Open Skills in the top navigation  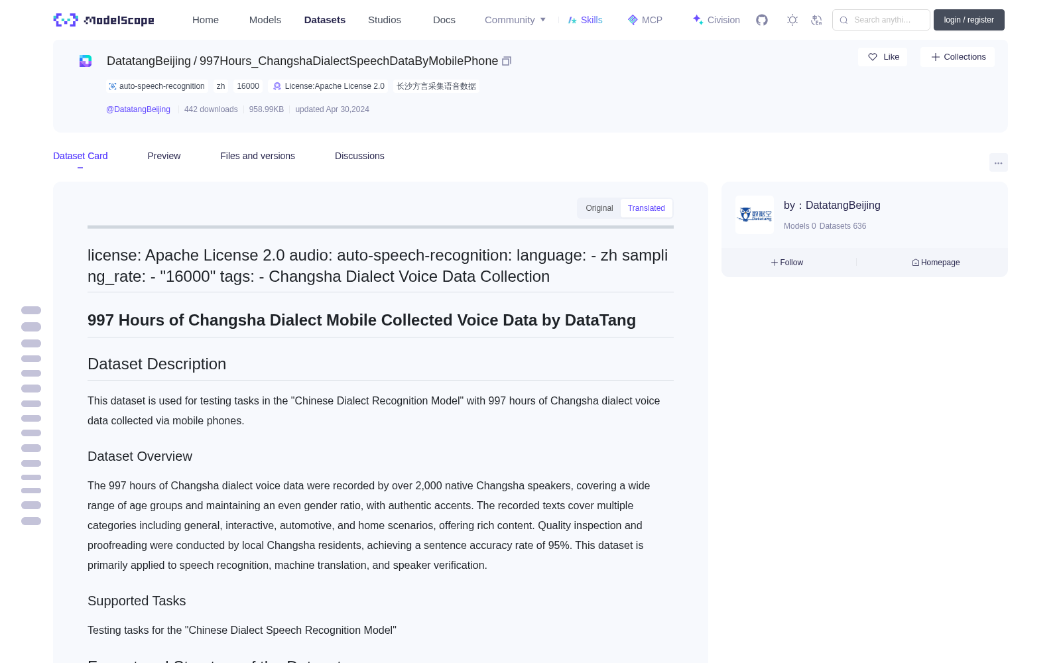tap(586, 20)
